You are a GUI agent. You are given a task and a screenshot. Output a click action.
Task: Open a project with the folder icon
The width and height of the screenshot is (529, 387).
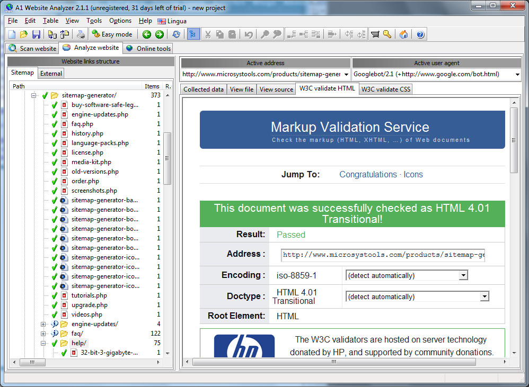click(24, 34)
